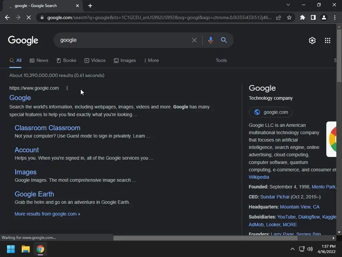Toggle the browser side panel
This screenshot has height=257, width=342.
[313, 17]
